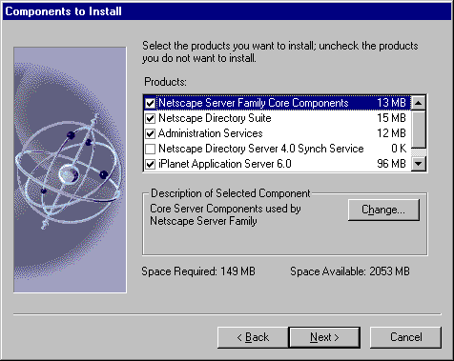Click the products list scroll-down arrow
Screen dimensions: 454x361
point(419,164)
